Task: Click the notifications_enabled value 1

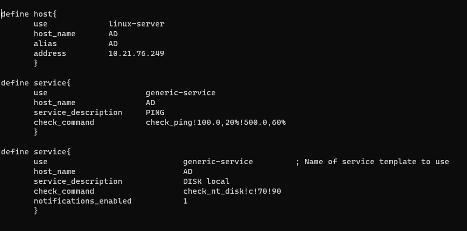Action: pyautogui.click(x=185, y=201)
